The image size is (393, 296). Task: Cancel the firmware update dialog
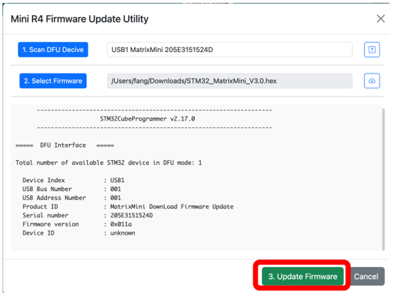[x=366, y=276]
